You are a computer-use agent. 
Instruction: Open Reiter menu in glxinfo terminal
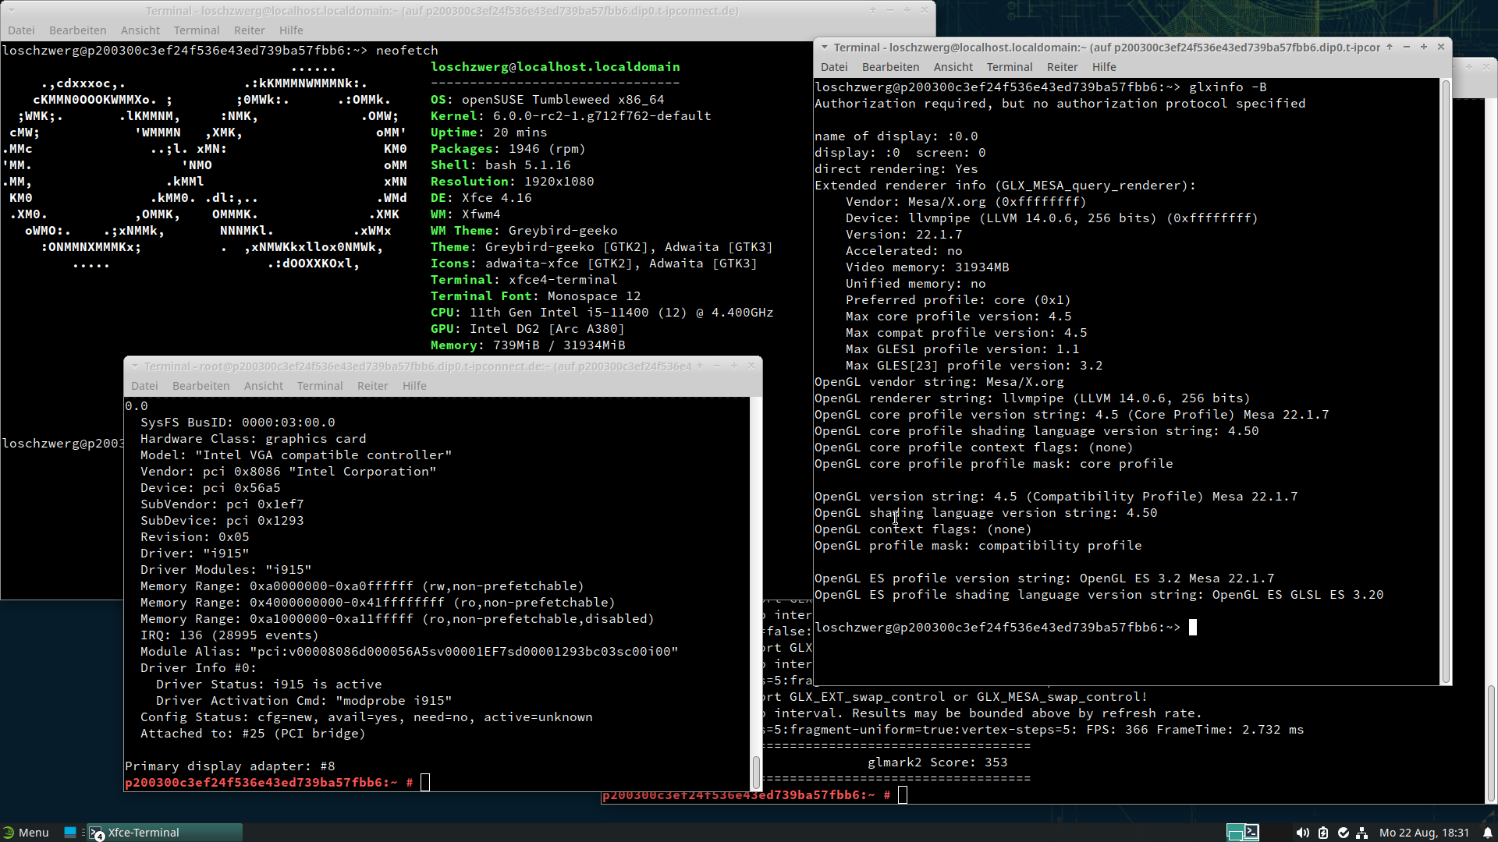(x=1062, y=67)
